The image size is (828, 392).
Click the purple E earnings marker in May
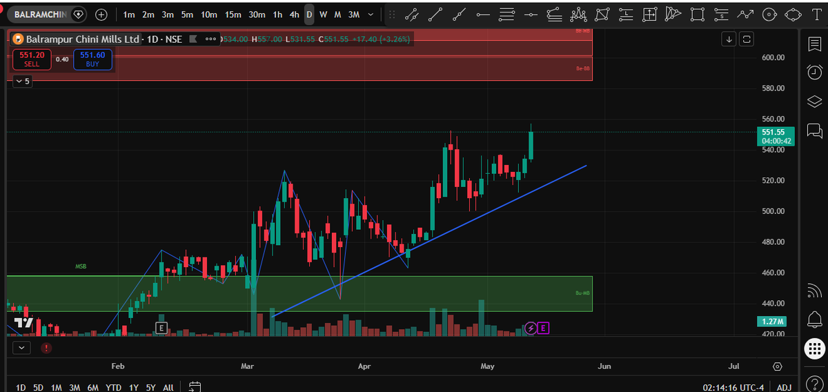coord(543,329)
